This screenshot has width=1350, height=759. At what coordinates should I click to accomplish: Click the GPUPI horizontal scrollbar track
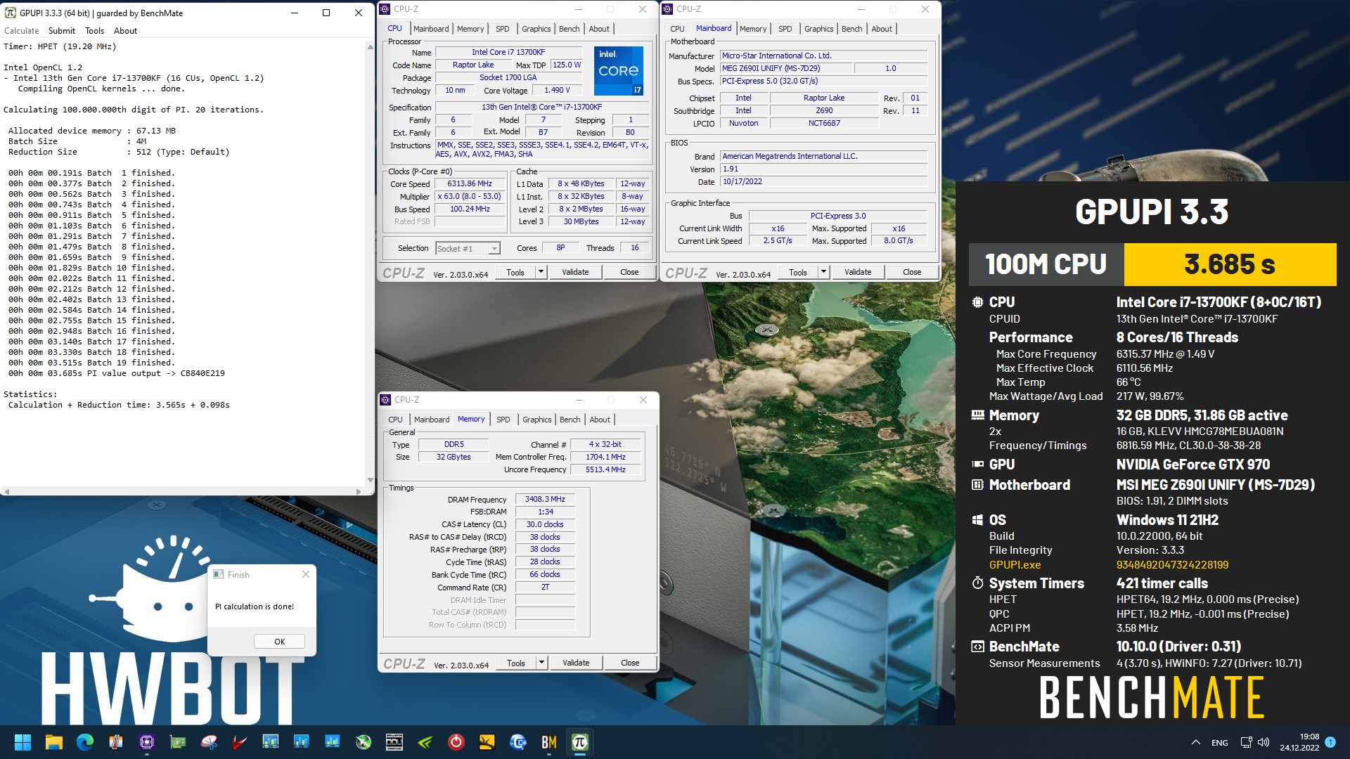point(184,491)
